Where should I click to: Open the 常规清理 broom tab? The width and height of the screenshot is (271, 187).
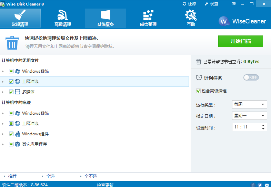tap(20, 18)
